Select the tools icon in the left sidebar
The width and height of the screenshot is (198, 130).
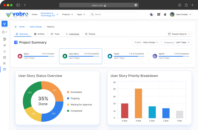click(x=4, y=63)
